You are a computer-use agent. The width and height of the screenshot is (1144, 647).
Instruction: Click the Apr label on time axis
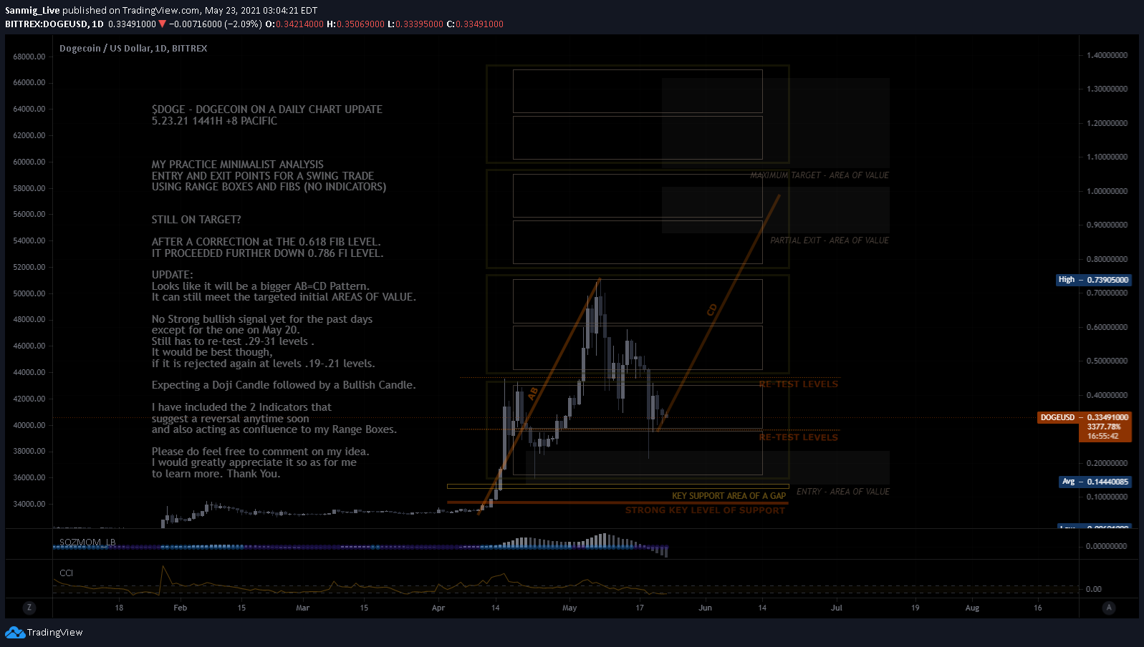click(438, 608)
